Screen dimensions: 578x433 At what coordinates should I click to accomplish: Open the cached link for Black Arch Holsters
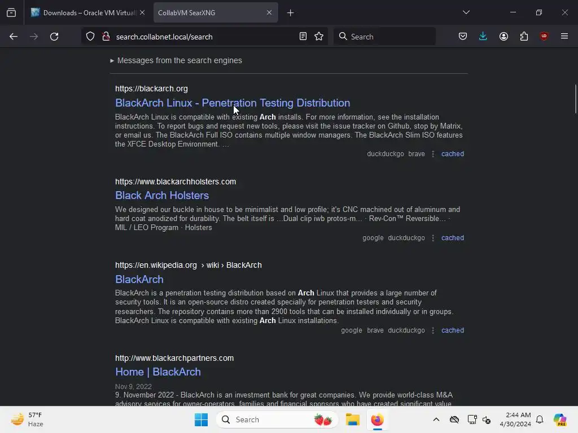(453, 238)
